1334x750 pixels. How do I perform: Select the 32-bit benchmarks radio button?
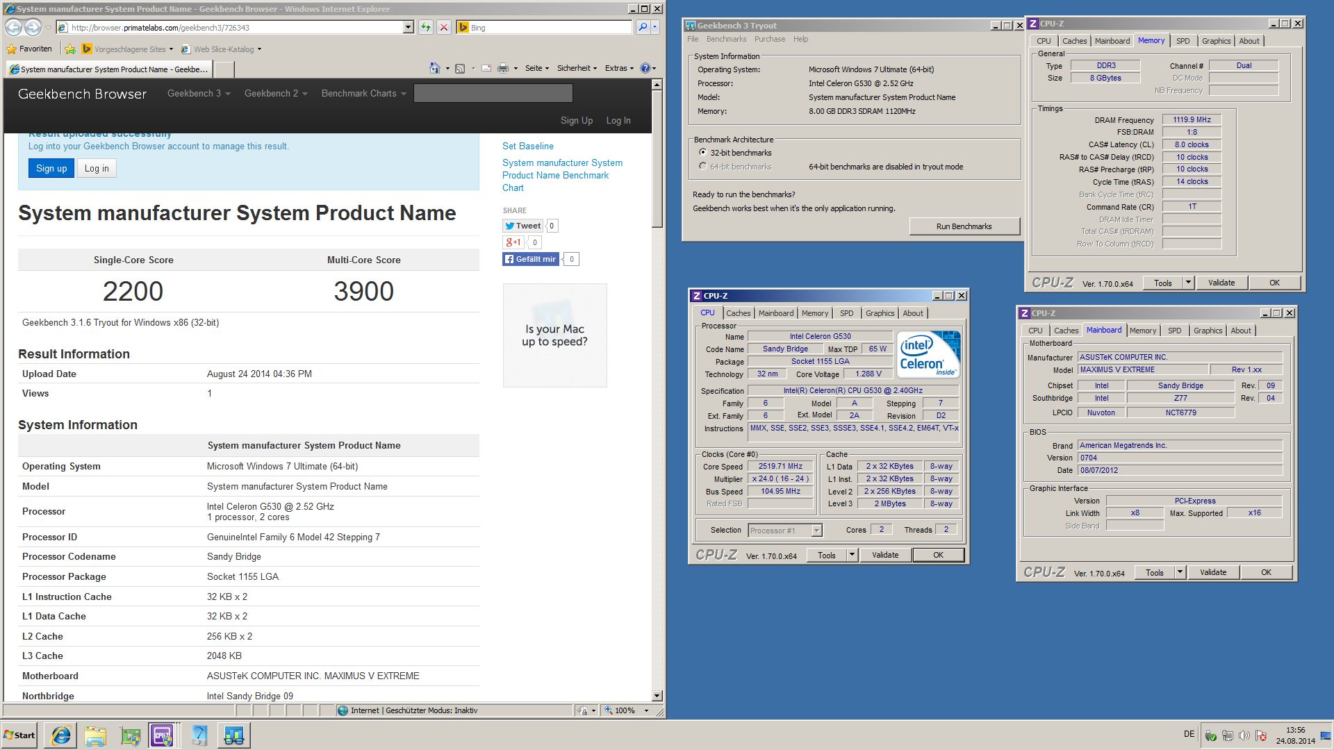702,153
